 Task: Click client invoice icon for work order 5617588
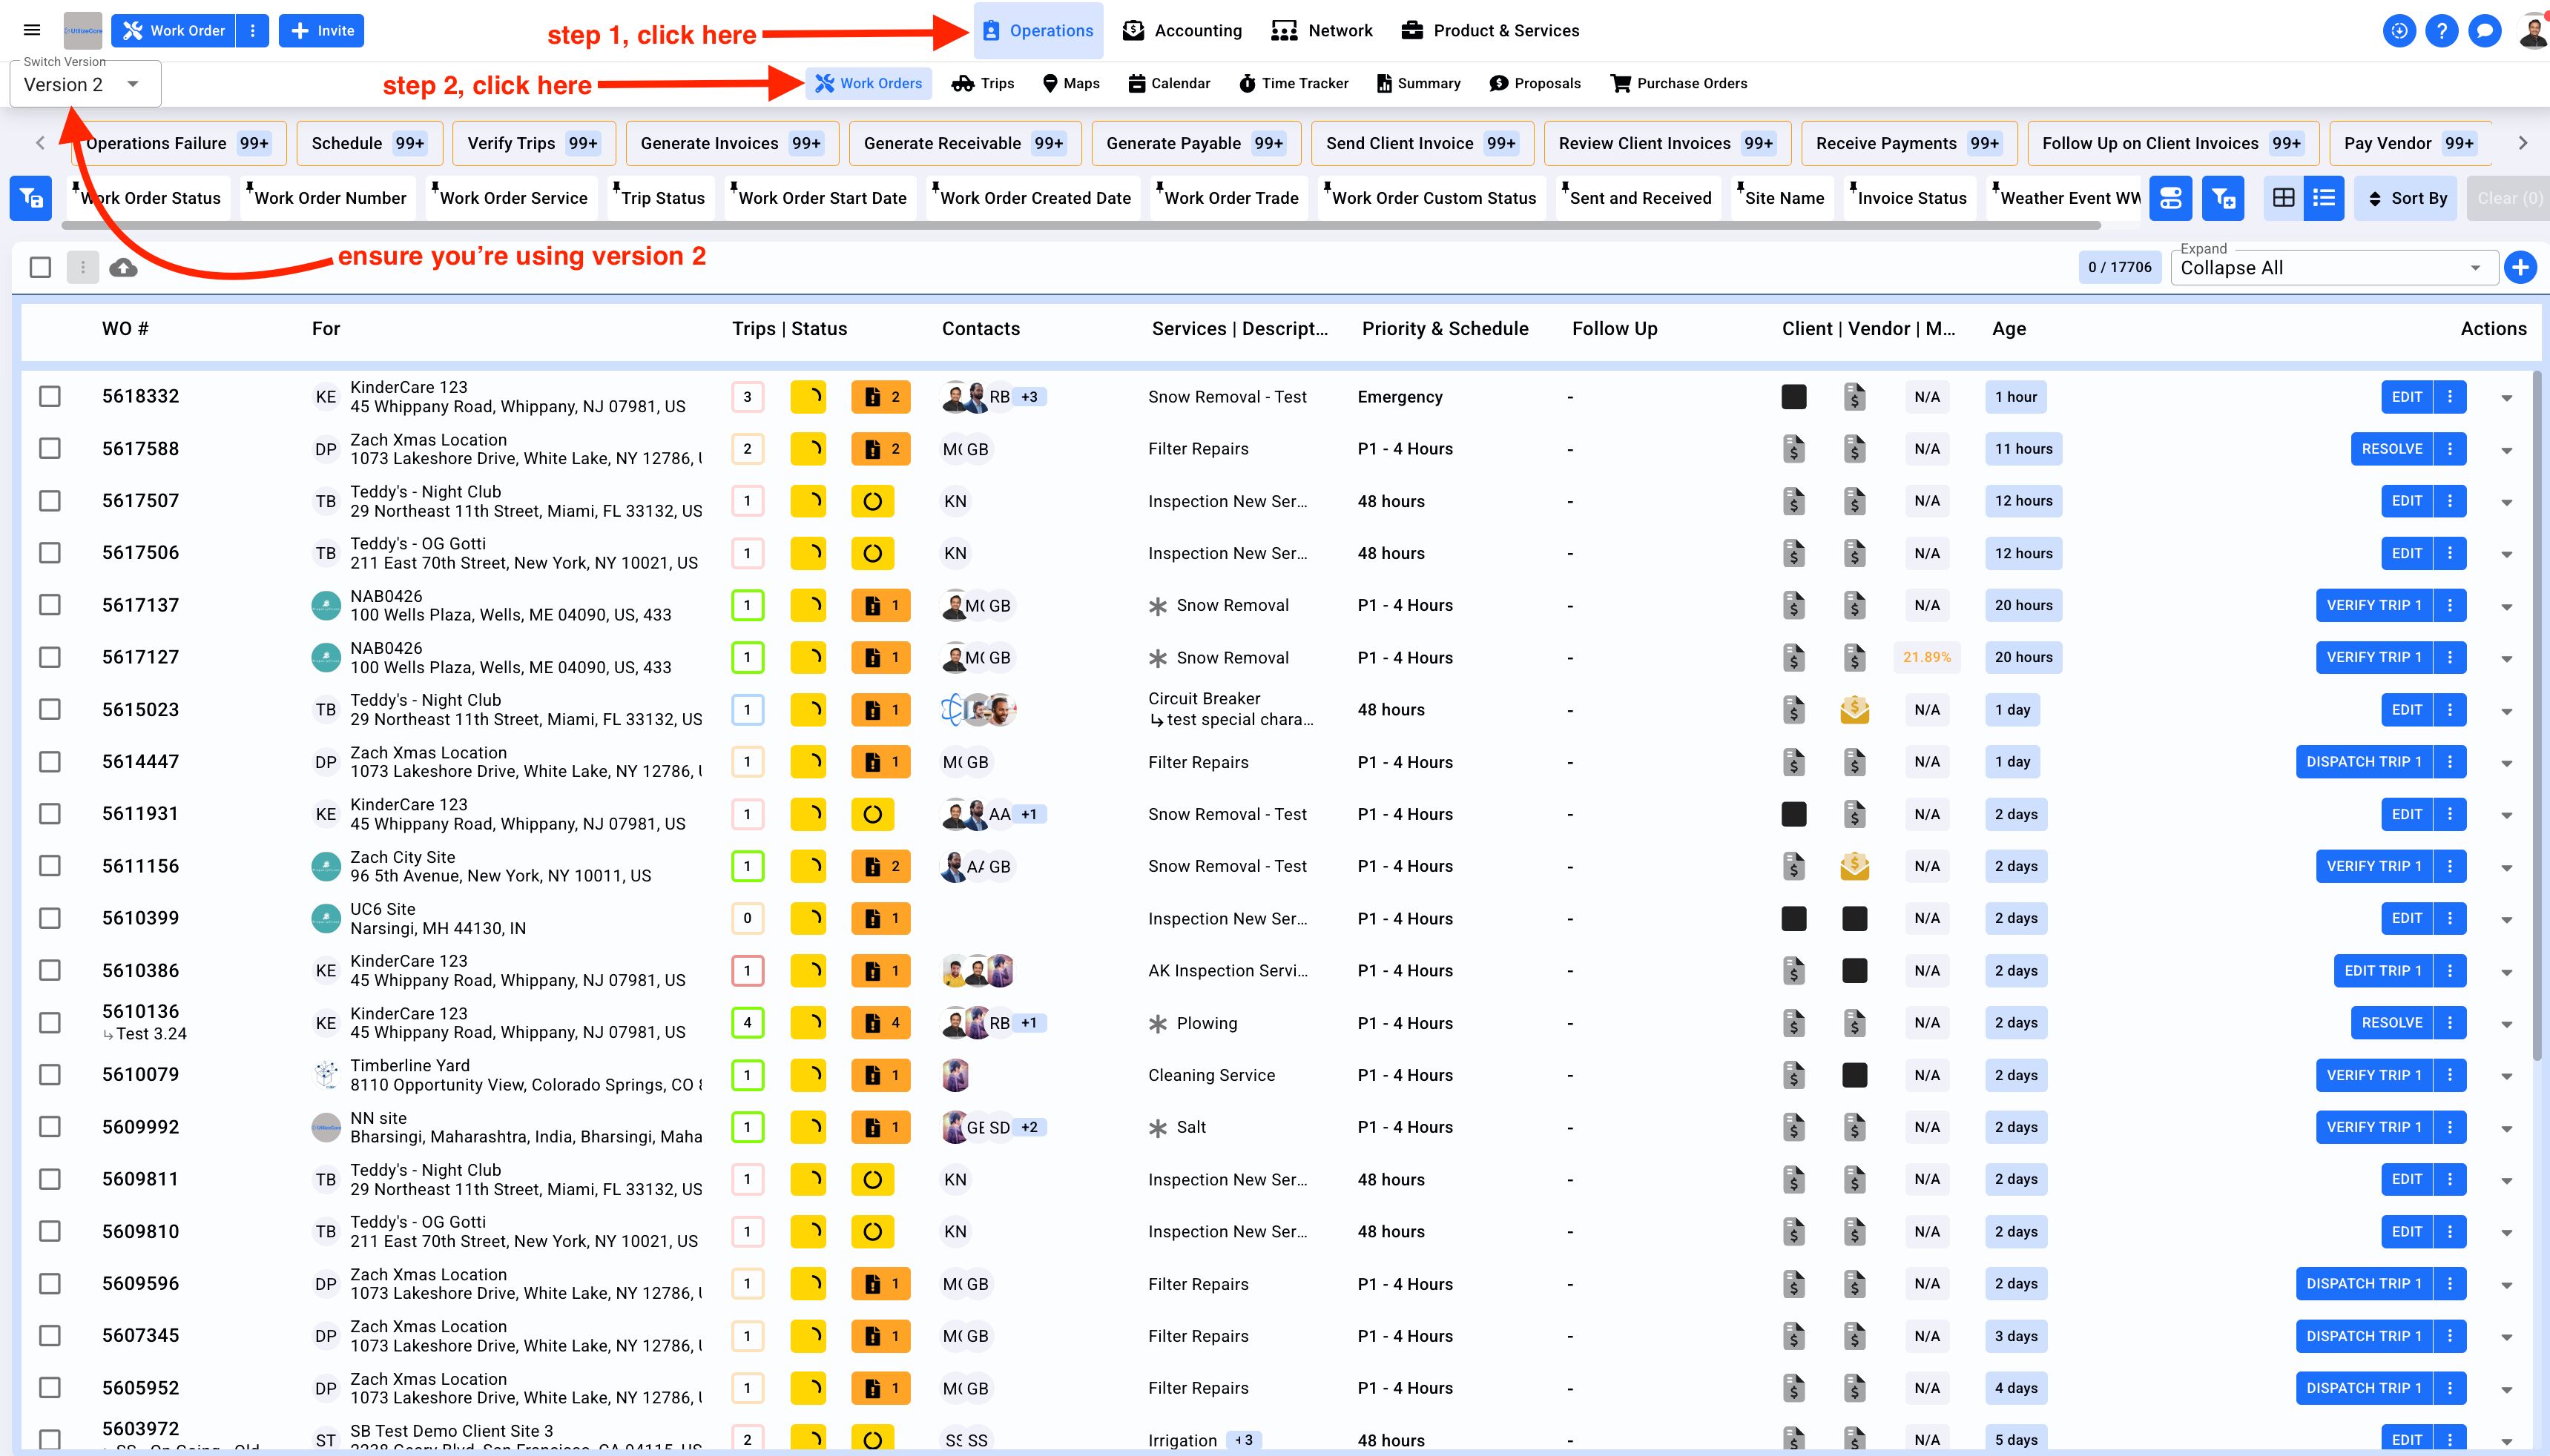coord(1793,449)
